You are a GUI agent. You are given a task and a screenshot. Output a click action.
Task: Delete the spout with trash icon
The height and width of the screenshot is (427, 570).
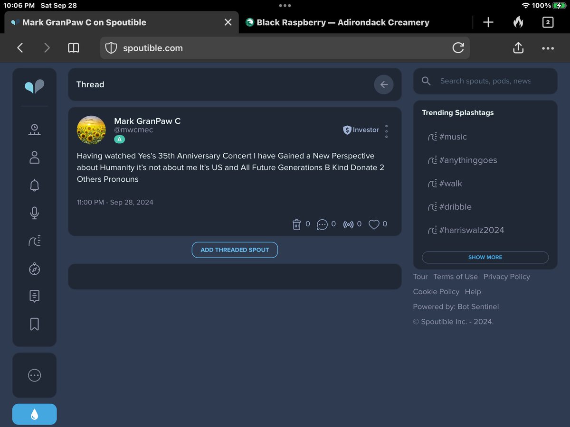pyautogui.click(x=296, y=224)
